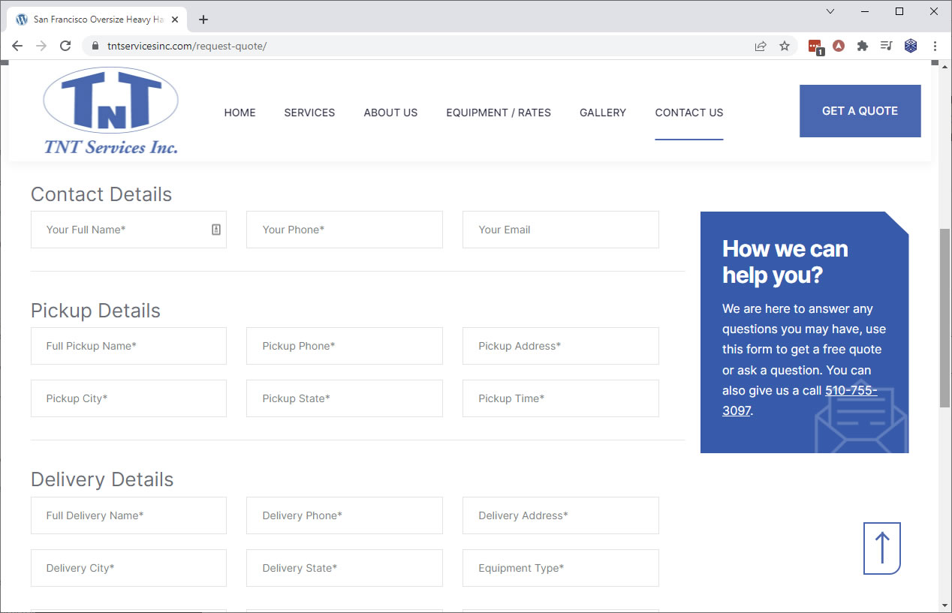The height and width of the screenshot is (613, 952).
Task: Expand the tab search chevron
Action: pos(830,11)
